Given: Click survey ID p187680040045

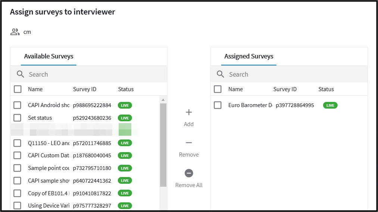Looking at the screenshot, I should [x=92, y=155].
